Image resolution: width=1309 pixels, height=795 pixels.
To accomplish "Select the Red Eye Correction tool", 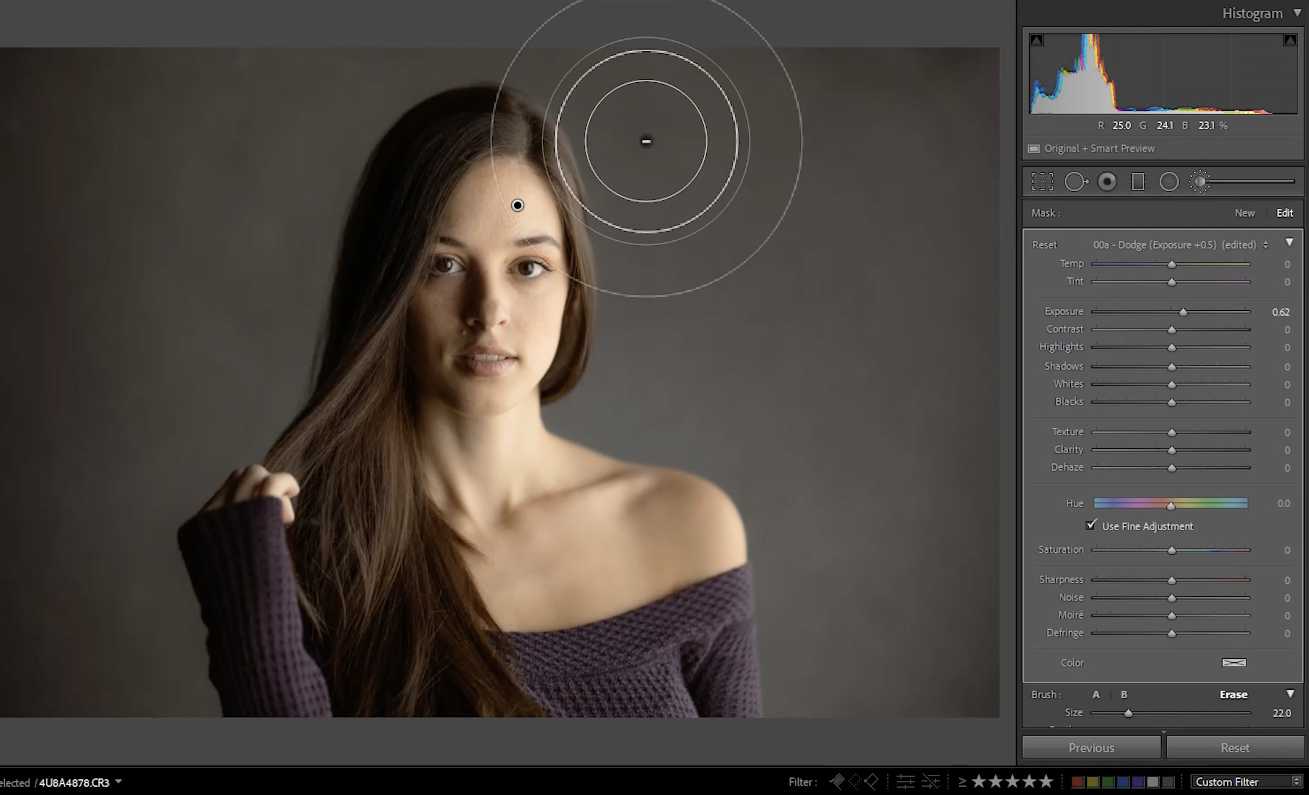I will click(x=1107, y=181).
